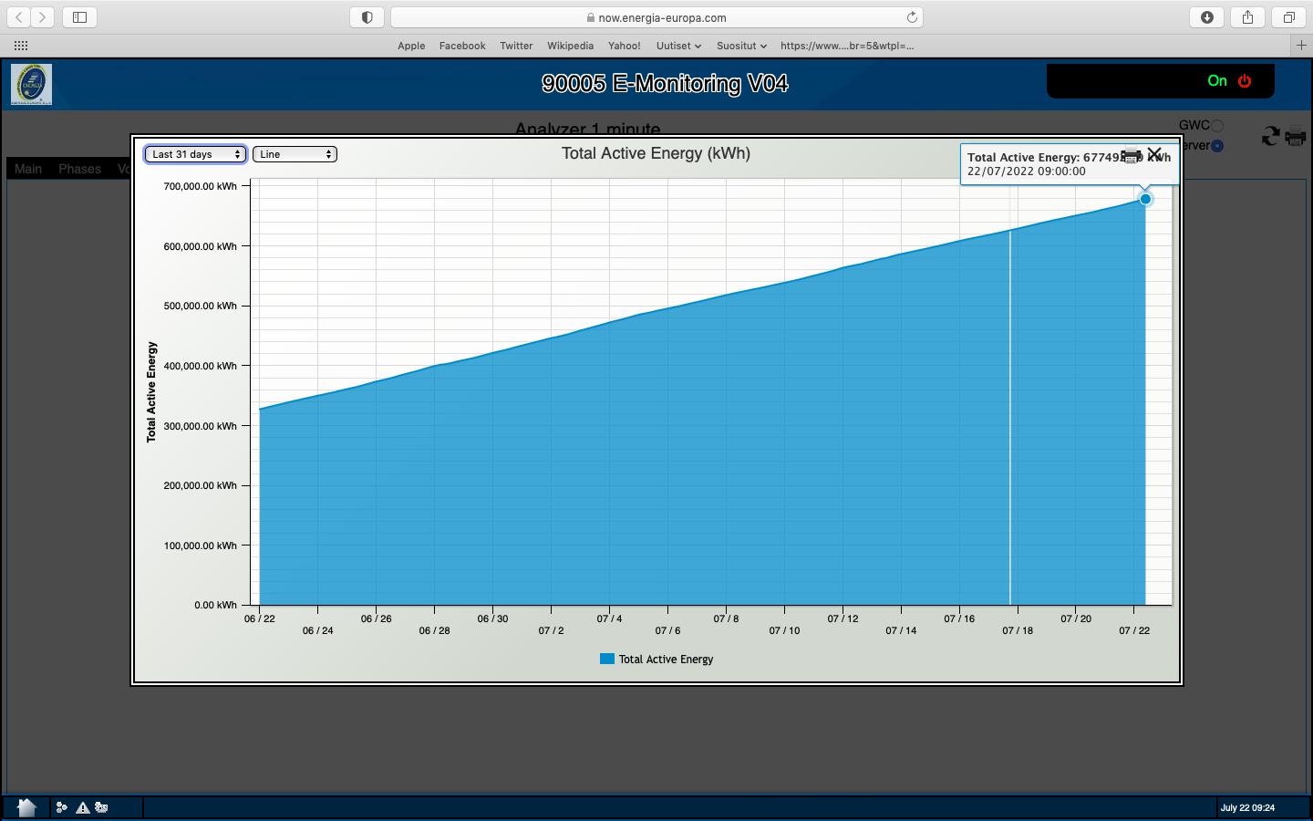1313x821 pixels.
Task: Toggle the Total Active Energy legend entry
Action: point(656,659)
